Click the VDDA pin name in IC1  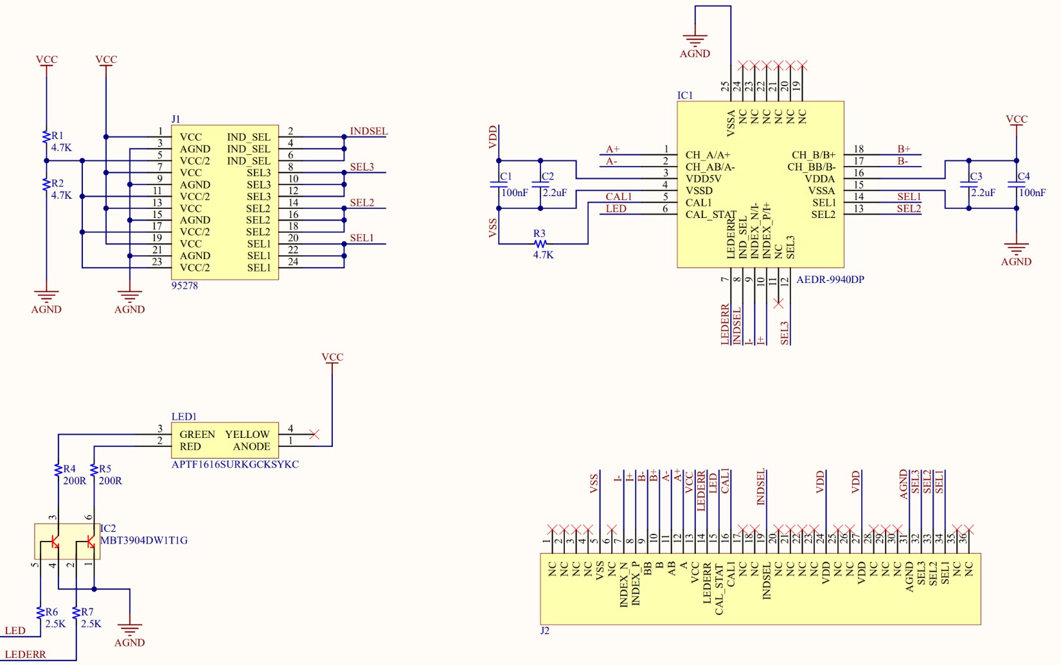(x=820, y=179)
